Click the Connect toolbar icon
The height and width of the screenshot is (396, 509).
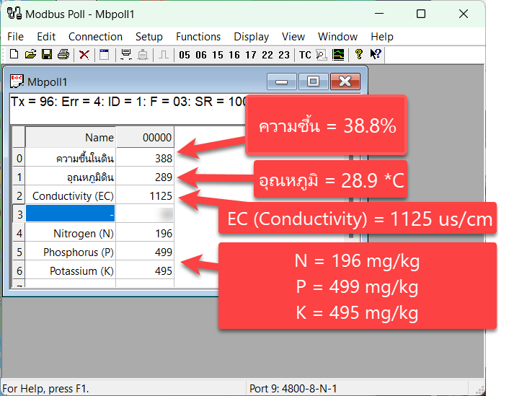coord(126,55)
